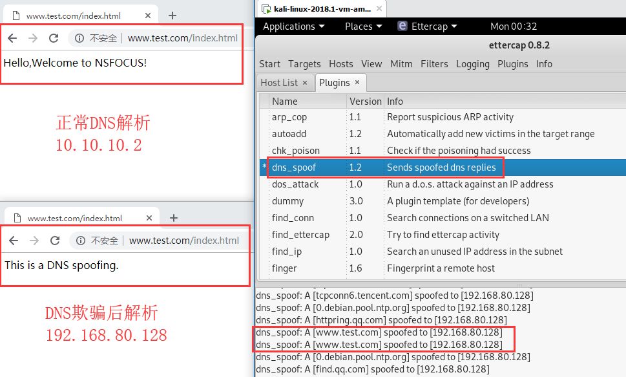The height and width of the screenshot is (377, 626).
Task: Click forward arrow in bottom browser window
Action: 34,241
